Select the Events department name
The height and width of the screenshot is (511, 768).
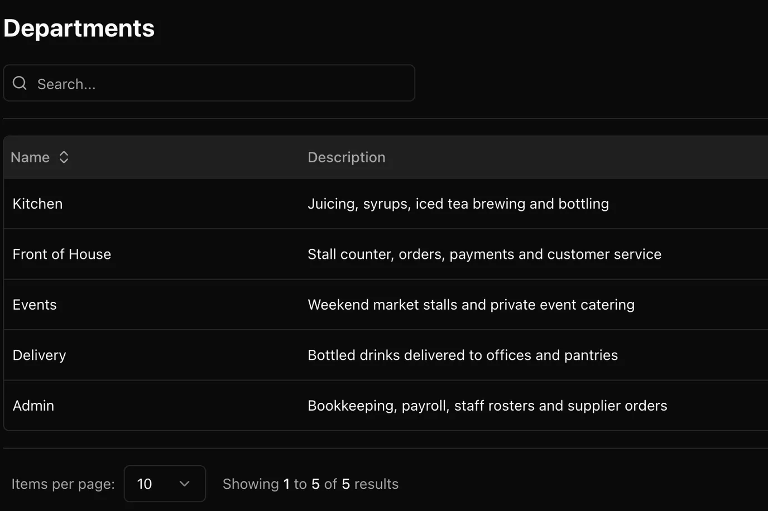pos(35,305)
